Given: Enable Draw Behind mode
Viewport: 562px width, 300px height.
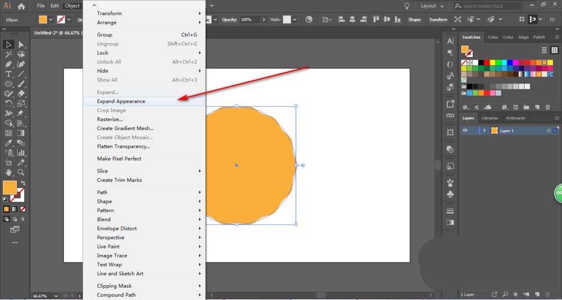Looking at the screenshot, I should [x=15, y=219].
